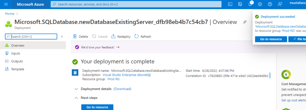Open Inputs in the left menu
This screenshot has height=110, width=306.
coord(33,53)
